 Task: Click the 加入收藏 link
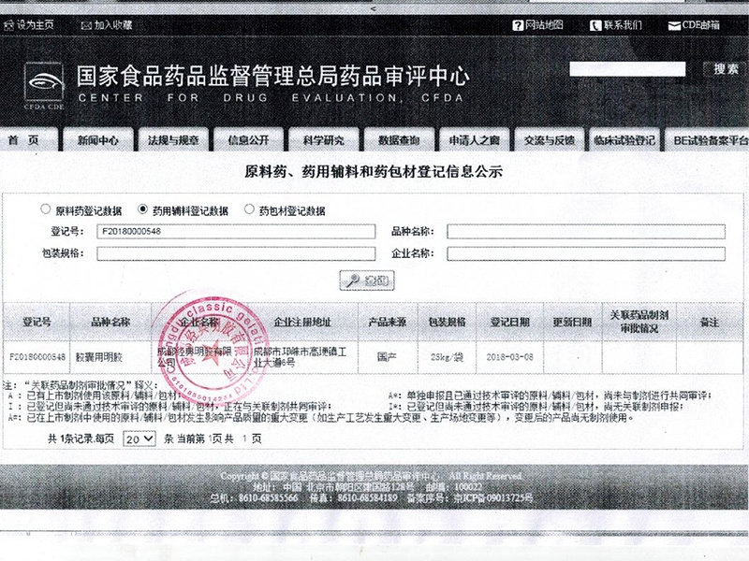pyautogui.click(x=113, y=25)
